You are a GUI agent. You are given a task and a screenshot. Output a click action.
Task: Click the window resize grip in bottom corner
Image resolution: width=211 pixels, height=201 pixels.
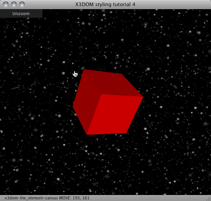click(x=209, y=199)
